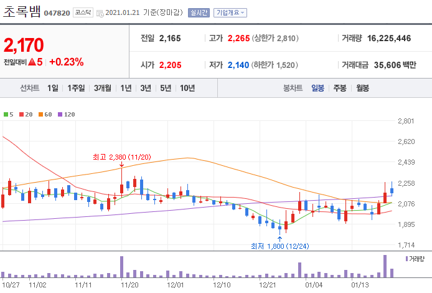Click the 1,714 price axis label
Image resolution: width=432 pixels, height=293 pixels.
tap(406, 245)
